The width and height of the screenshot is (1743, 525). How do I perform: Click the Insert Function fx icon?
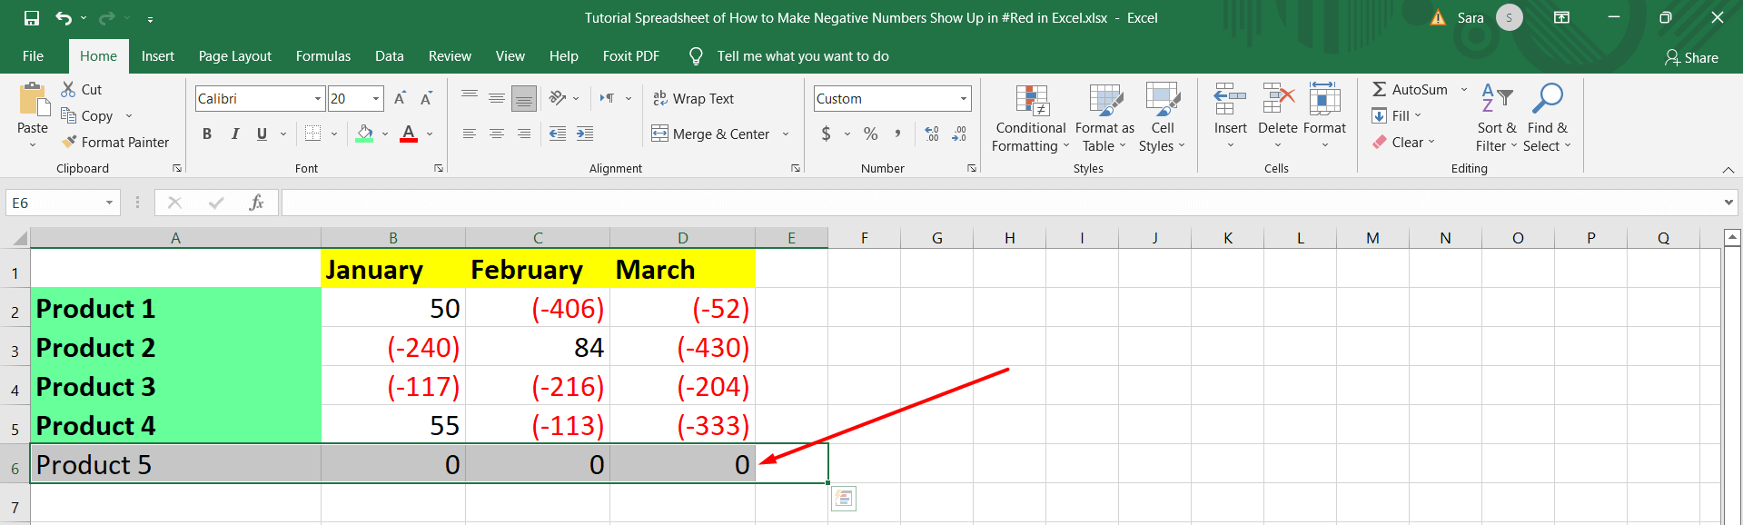click(x=257, y=203)
